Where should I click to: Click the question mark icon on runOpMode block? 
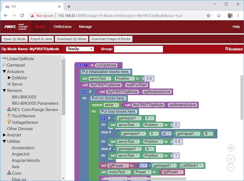pyautogui.click(x=86, y=65)
